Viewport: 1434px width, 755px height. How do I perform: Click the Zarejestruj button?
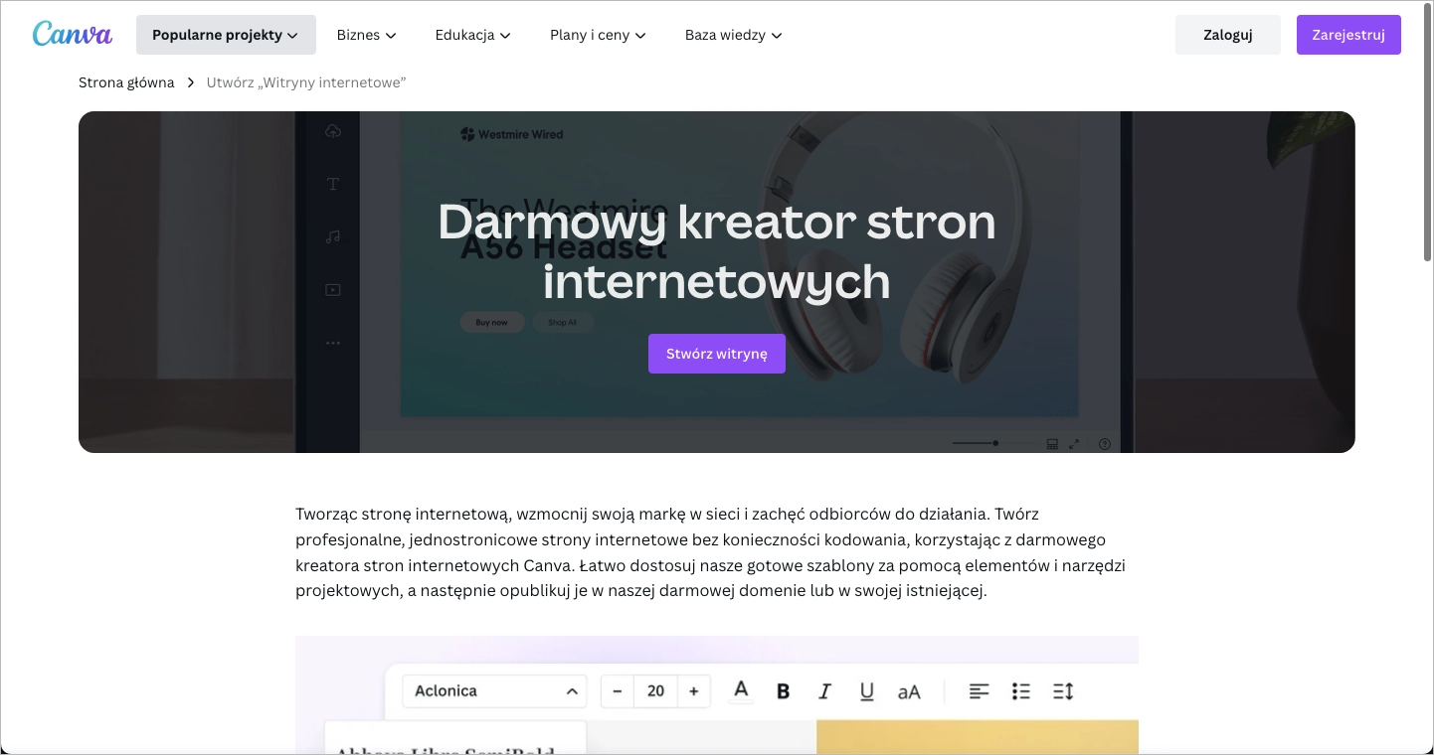[1348, 34]
